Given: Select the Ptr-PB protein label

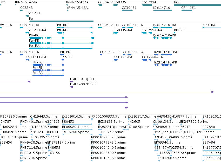Looking at the screenshot, I should point(37,68).
